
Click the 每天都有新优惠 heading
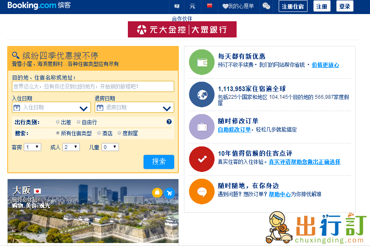coord(242,56)
